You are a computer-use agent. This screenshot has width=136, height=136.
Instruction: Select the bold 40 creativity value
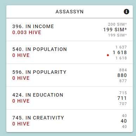pos(124,121)
